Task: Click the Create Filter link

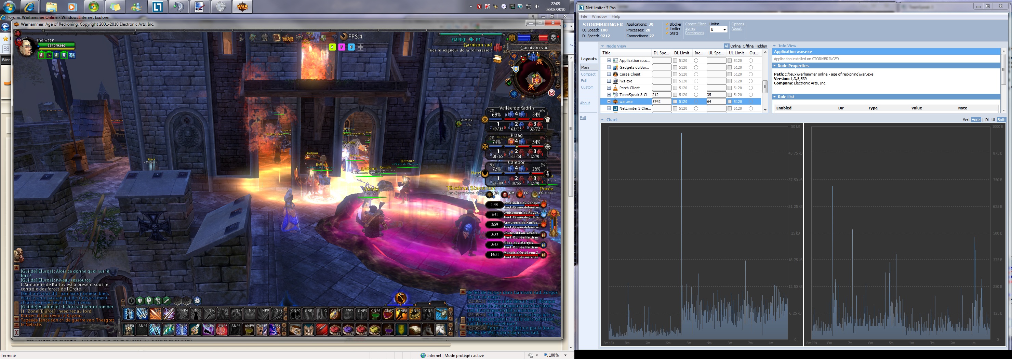Action: coord(695,24)
